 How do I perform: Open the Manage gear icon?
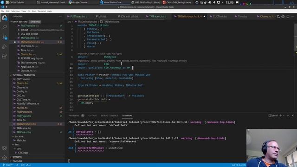[x=4, y=157]
